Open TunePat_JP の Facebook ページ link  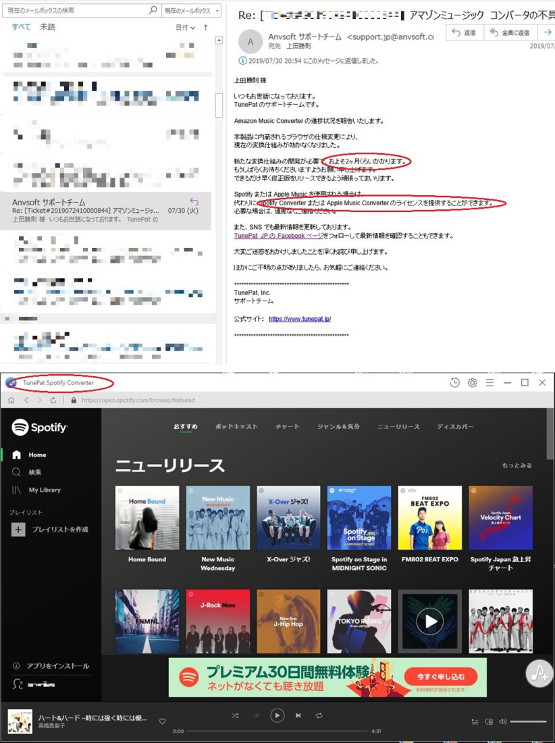pos(278,236)
